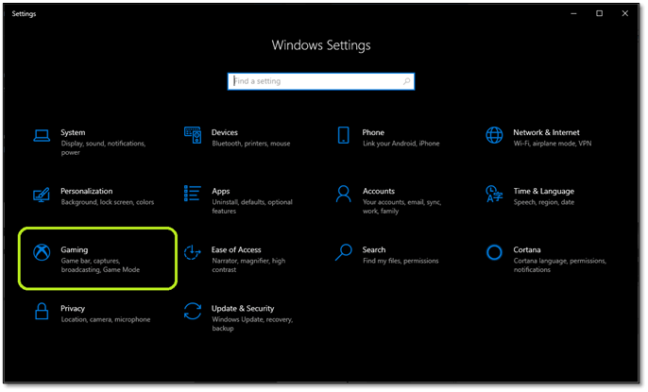Click the System laptop icon
Image resolution: width=648 pixels, height=392 pixels.
point(42,135)
